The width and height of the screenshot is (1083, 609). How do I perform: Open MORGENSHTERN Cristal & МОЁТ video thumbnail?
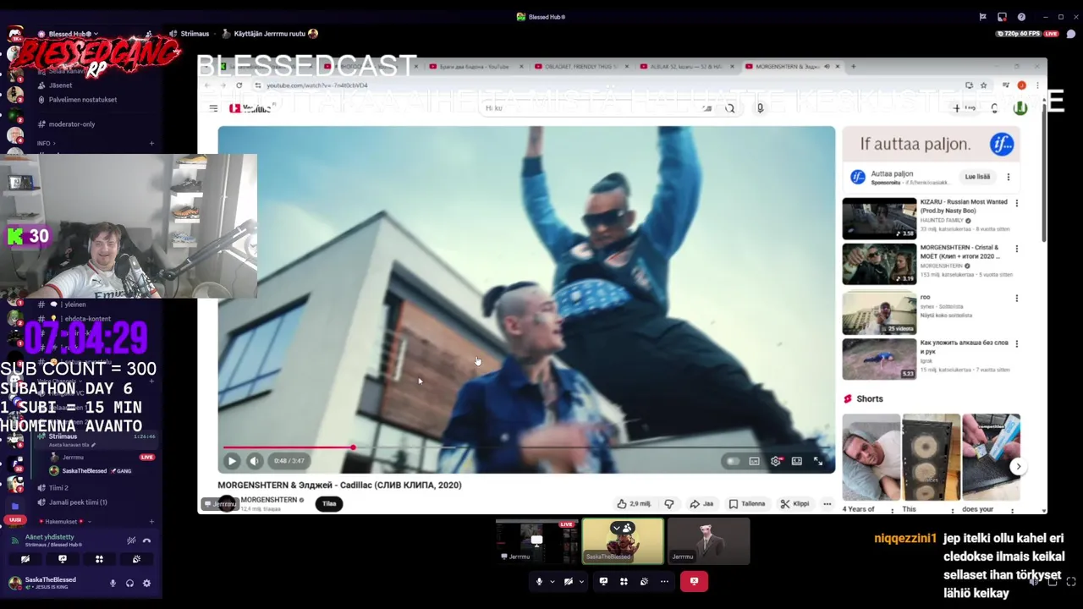click(879, 264)
